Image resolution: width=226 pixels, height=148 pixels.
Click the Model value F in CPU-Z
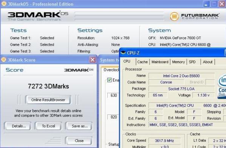(x=194, y=112)
